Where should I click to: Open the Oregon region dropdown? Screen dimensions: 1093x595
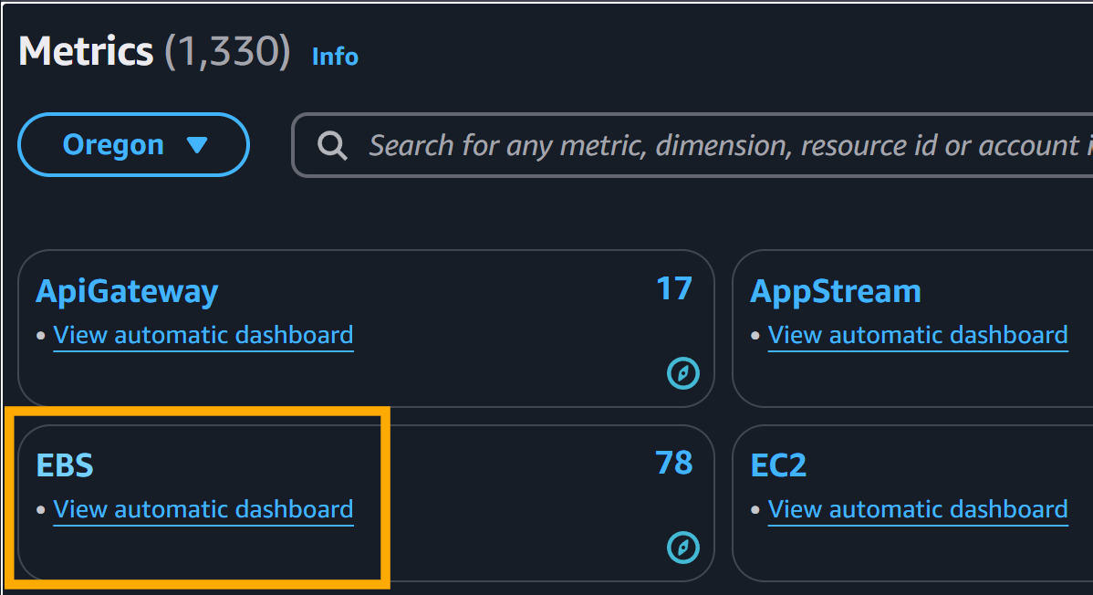point(133,144)
